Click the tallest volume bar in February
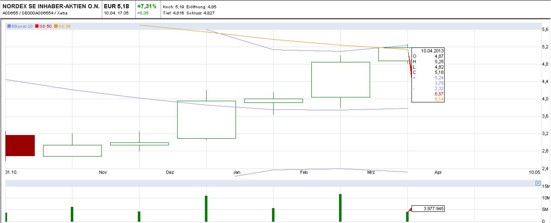 pyautogui.click(x=340, y=208)
